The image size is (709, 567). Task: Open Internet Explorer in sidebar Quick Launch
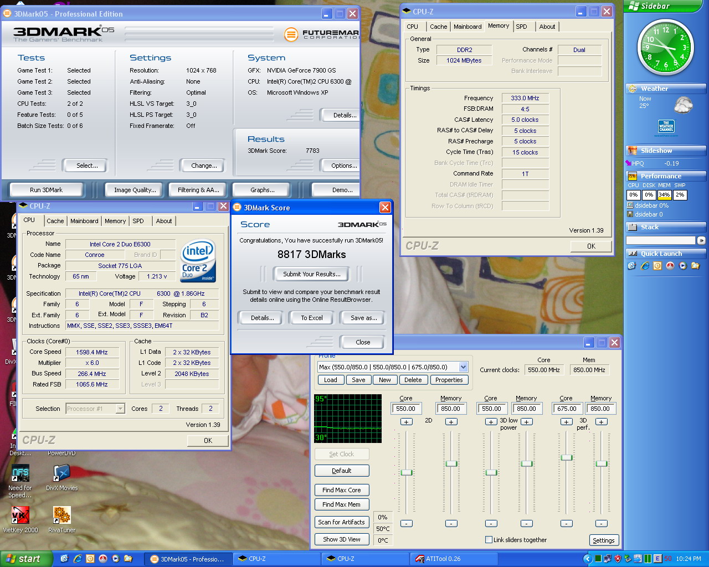pyautogui.click(x=645, y=266)
